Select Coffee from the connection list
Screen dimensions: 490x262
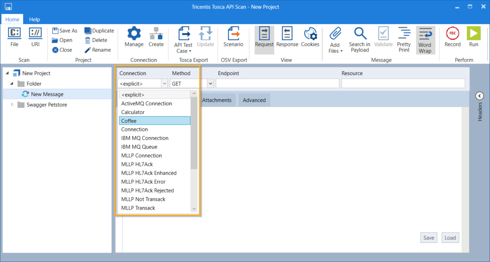(155, 121)
